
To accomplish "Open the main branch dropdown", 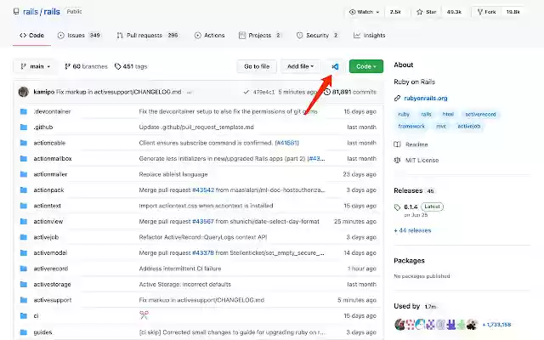I will [x=35, y=66].
